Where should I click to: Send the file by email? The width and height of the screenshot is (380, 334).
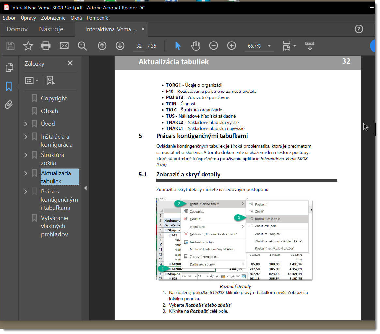(x=64, y=46)
